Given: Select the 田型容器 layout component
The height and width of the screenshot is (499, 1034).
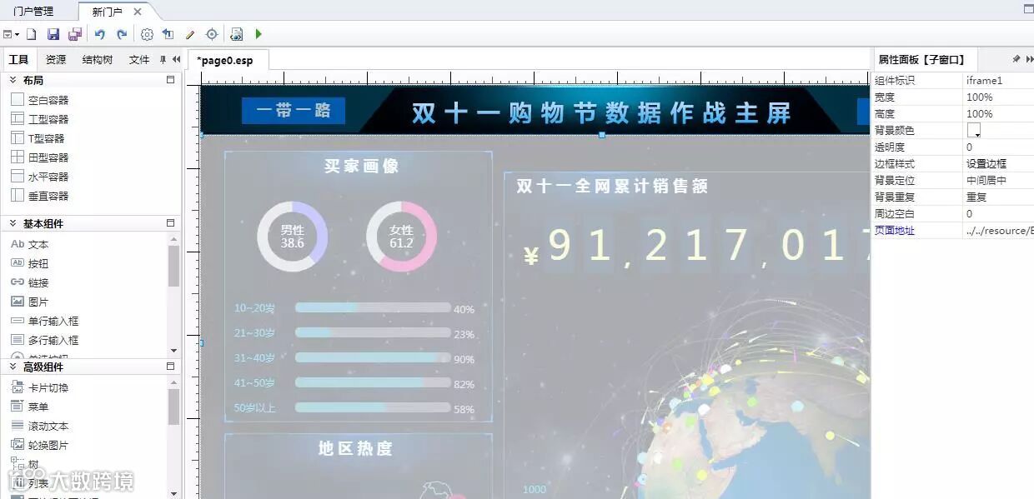Looking at the screenshot, I should (x=40, y=157).
